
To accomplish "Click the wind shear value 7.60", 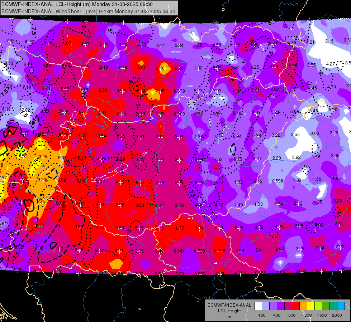I will click(x=10, y=41).
